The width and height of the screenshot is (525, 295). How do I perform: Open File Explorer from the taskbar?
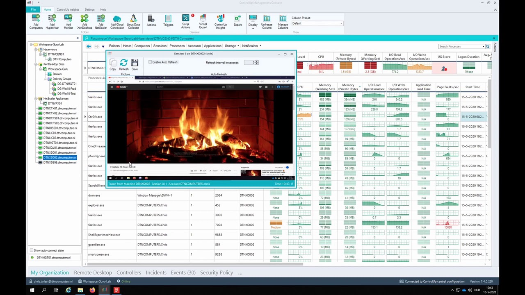pos(80,290)
